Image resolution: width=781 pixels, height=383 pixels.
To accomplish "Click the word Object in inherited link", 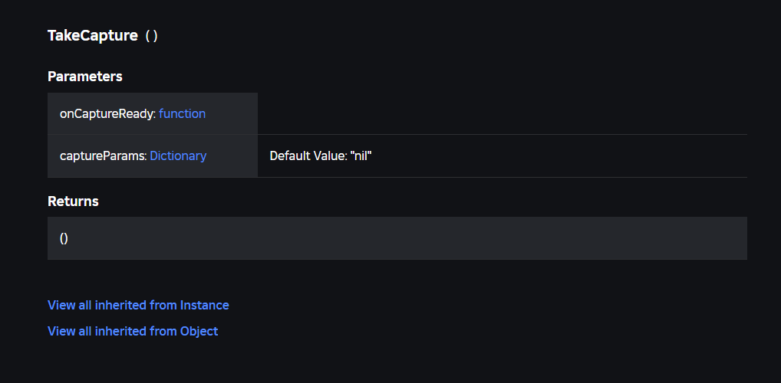I will click(x=199, y=331).
